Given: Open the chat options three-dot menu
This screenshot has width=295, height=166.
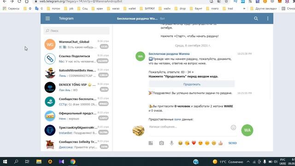Looking at the screenshot, I should [x=268, y=18].
